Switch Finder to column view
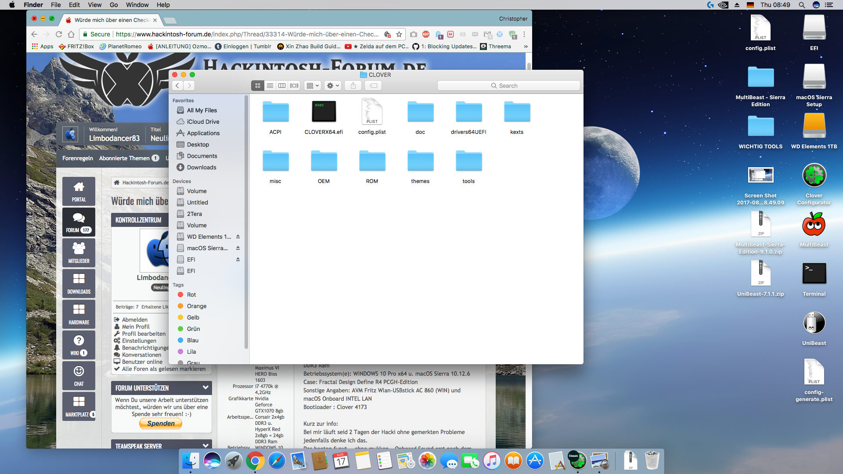 [x=282, y=86]
